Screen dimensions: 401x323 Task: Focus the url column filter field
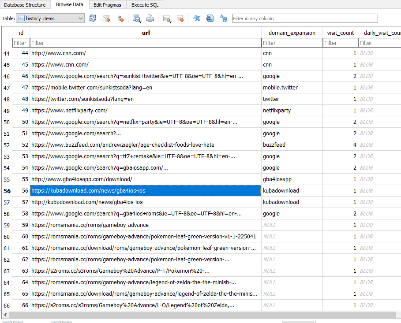(x=146, y=43)
